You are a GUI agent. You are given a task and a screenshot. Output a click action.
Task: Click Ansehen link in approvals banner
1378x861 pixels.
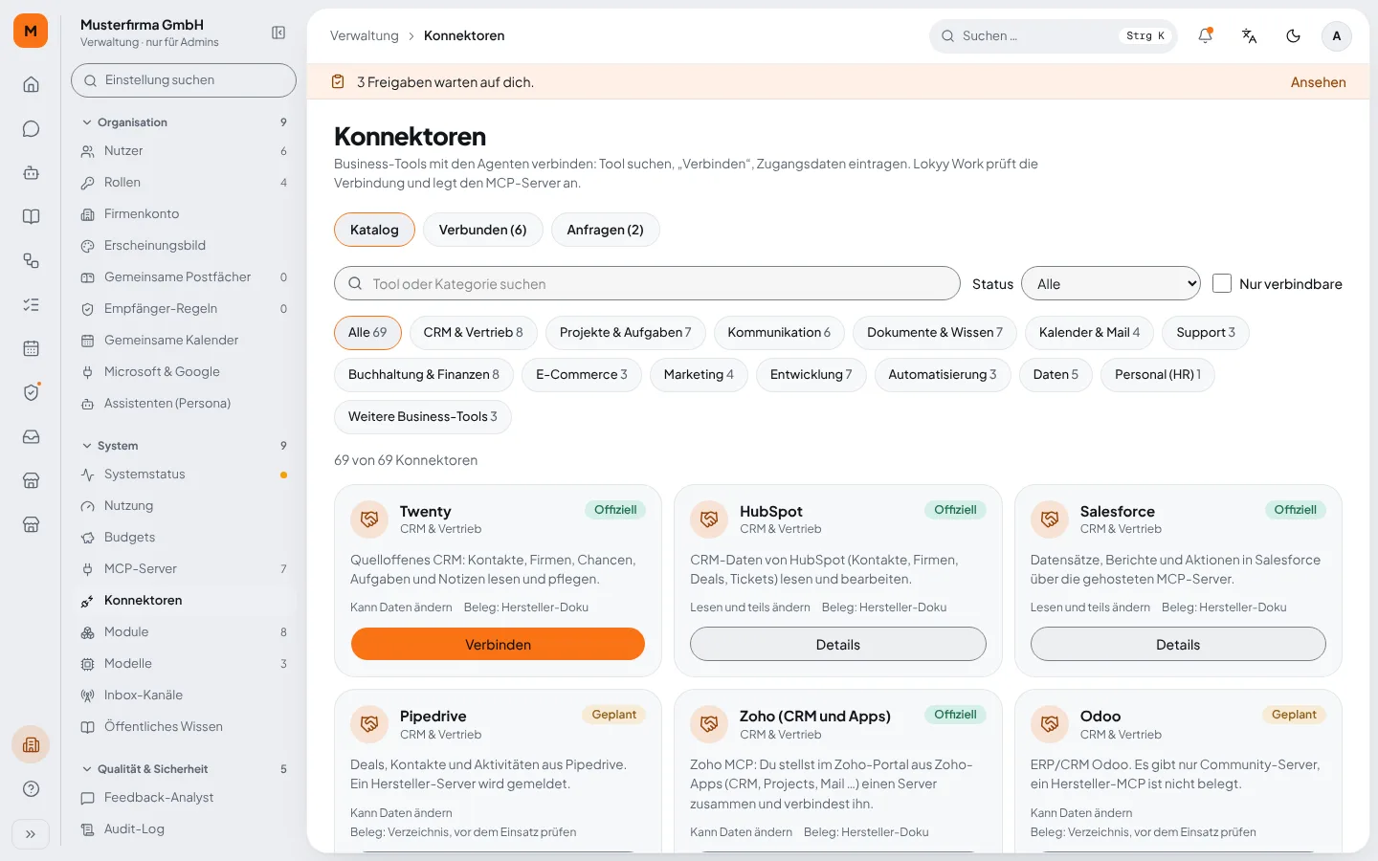point(1318,82)
